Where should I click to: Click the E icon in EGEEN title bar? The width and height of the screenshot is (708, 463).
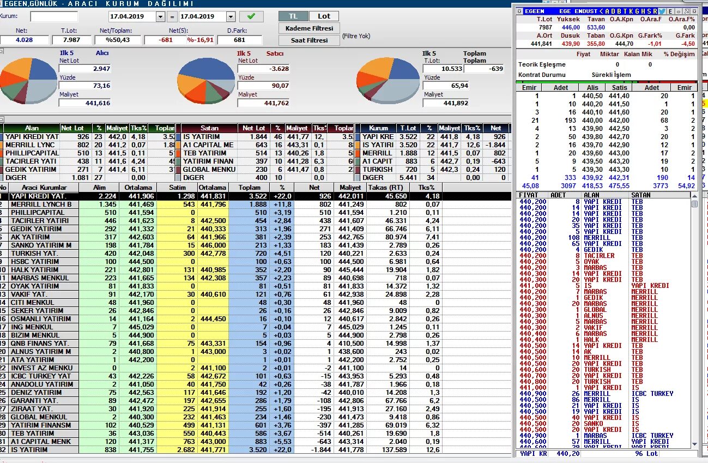click(x=670, y=11)
